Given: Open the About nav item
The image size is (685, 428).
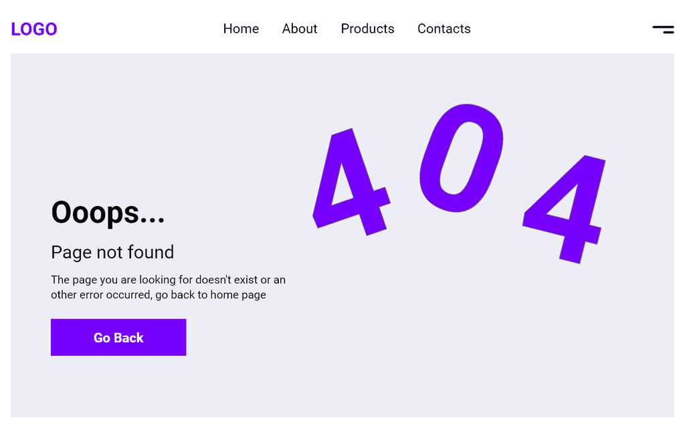Looking at the screenshot, I should coord(300,29).
